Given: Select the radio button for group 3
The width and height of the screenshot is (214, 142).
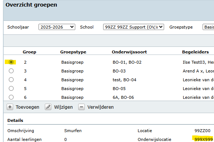Looking at the screenshot, I should 11,71.
